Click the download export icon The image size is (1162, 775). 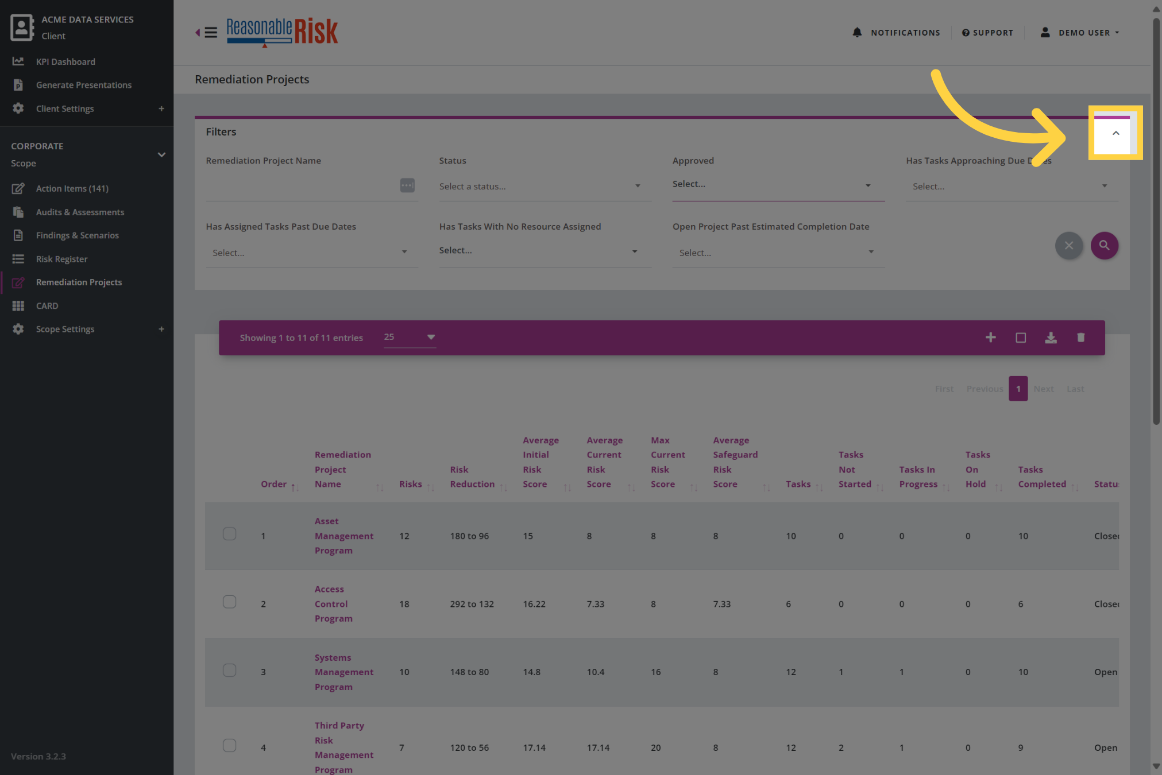coord(1051,338)
